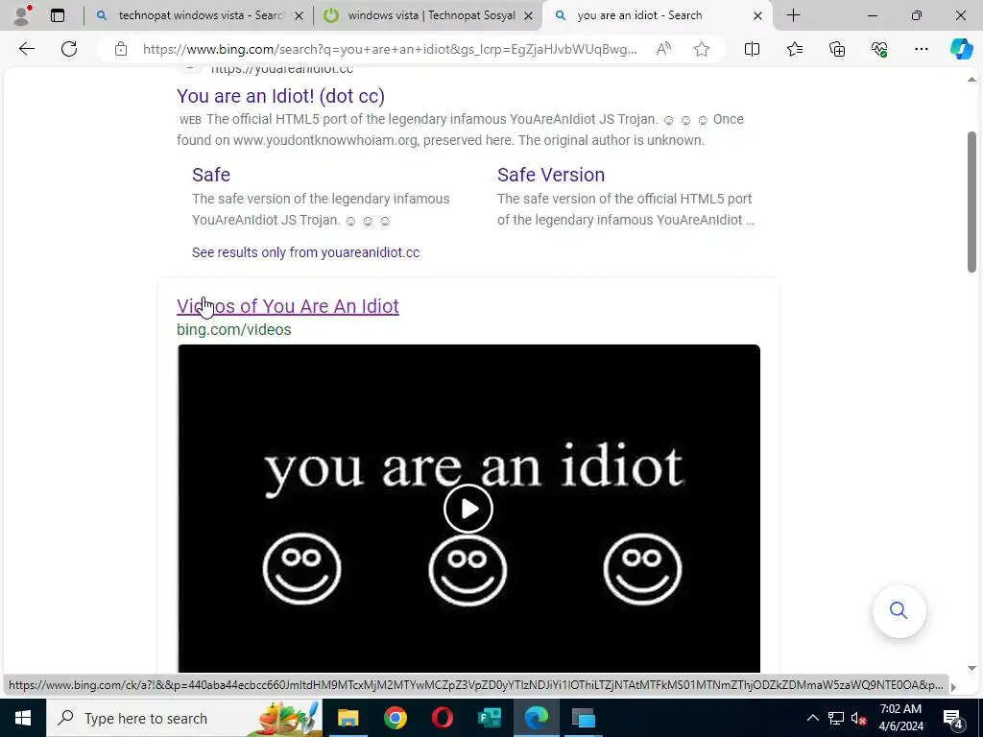Click the floating search magnifier button
The height and width of the screenshot is (737, 983).
tap(899, 610)
